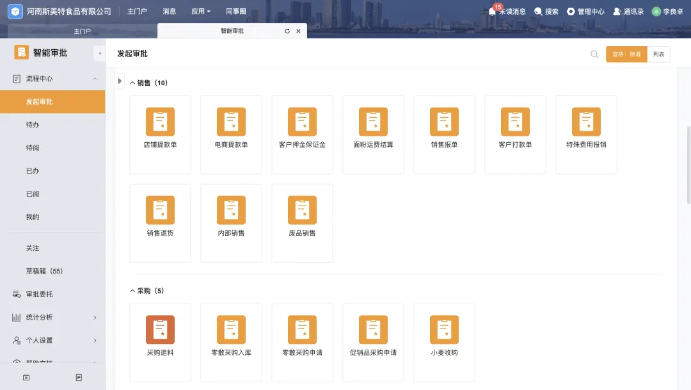
Task: Refresh the 智能审批 tab
Action: coord(287,31)
